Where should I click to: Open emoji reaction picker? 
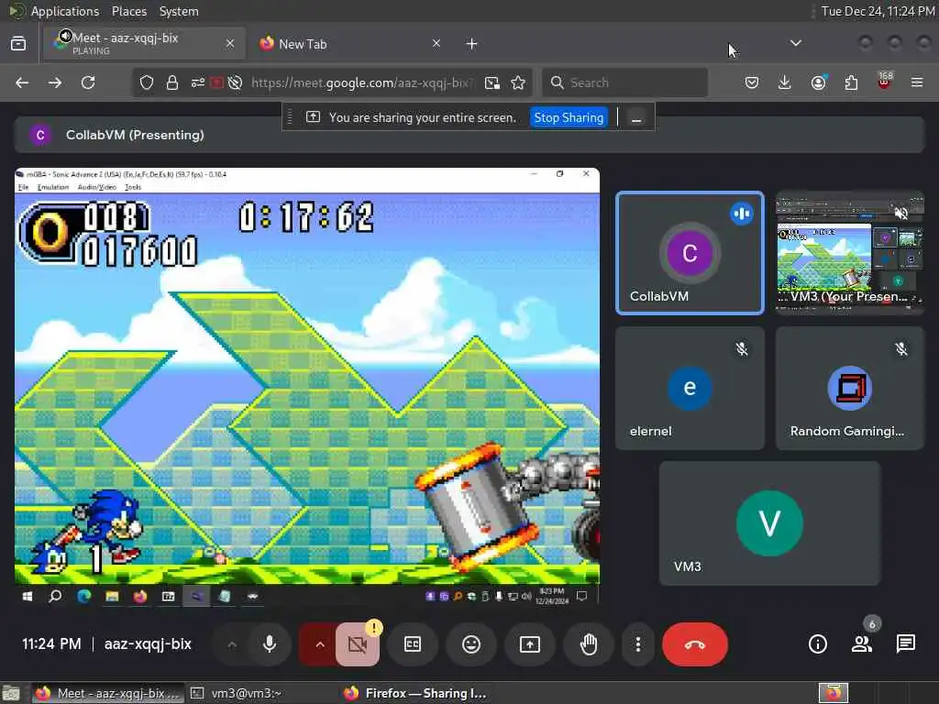click(471, 644)
